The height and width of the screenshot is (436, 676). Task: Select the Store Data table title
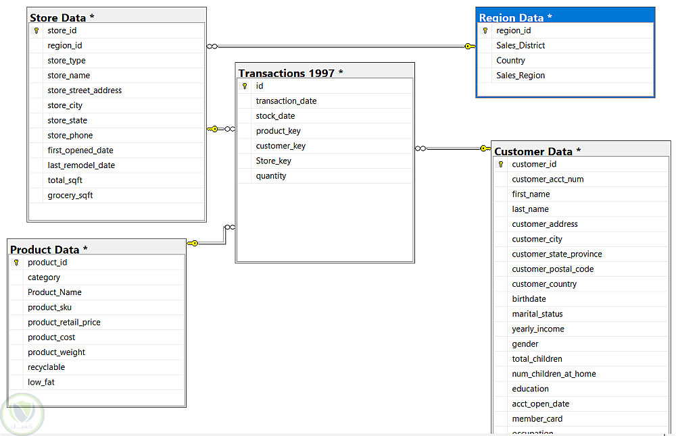pyautogui.click(x=62, y=18)
